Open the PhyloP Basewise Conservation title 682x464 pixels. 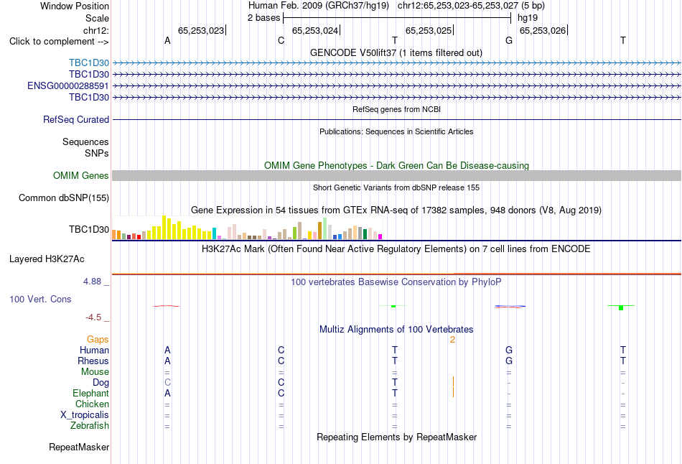point(396,282)
